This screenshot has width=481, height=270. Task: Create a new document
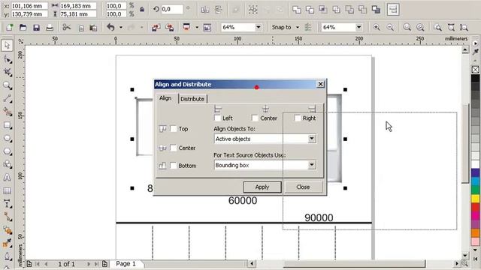10,28
